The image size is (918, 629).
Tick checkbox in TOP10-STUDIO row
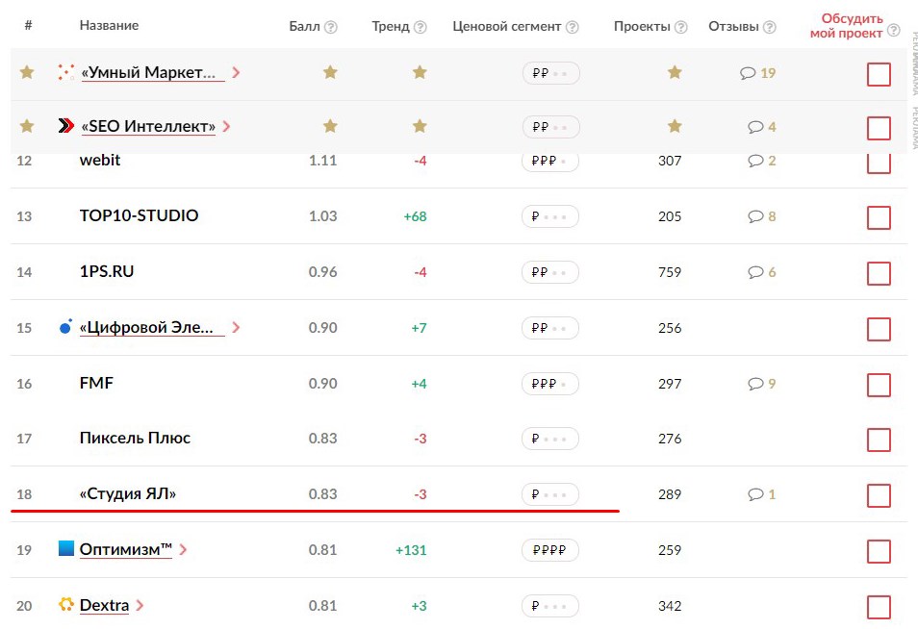(x=879, y=217)
